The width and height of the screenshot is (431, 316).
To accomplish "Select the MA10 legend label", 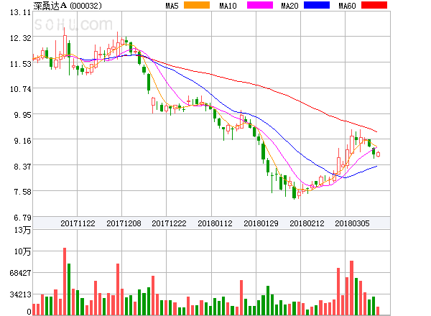I will (x=228, y=6).
